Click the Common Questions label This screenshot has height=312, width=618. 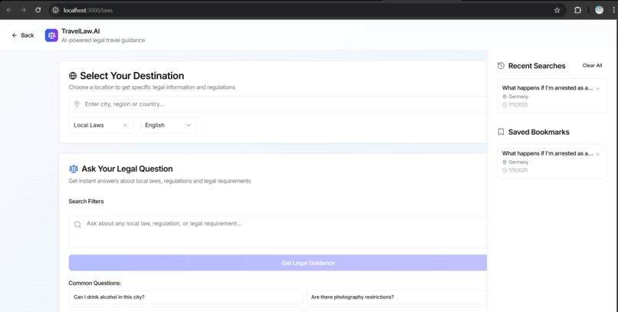[x=94, y=283]
